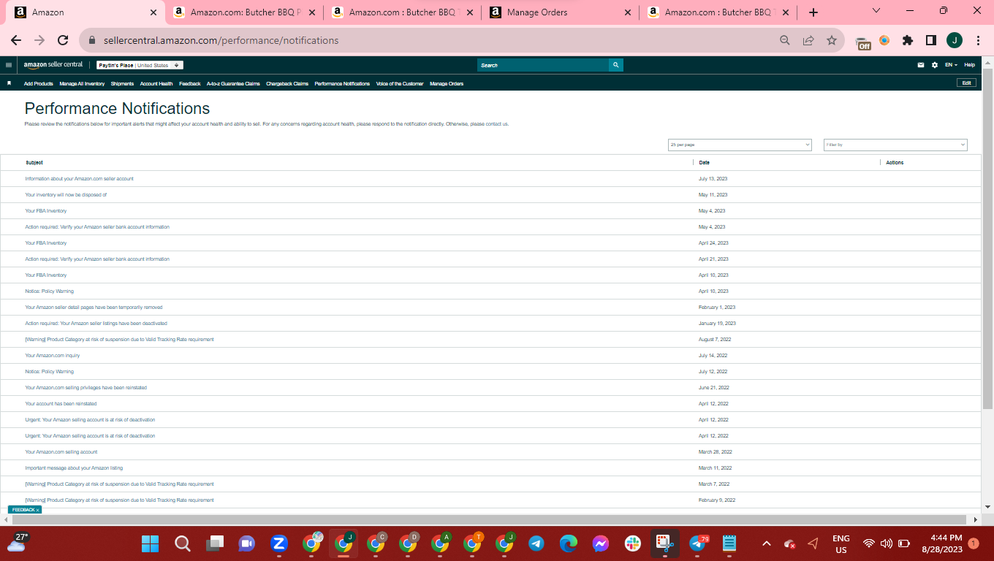Open Shipments from the navigation bar
This screenshot has height=561, width=994.
(122, 84)
